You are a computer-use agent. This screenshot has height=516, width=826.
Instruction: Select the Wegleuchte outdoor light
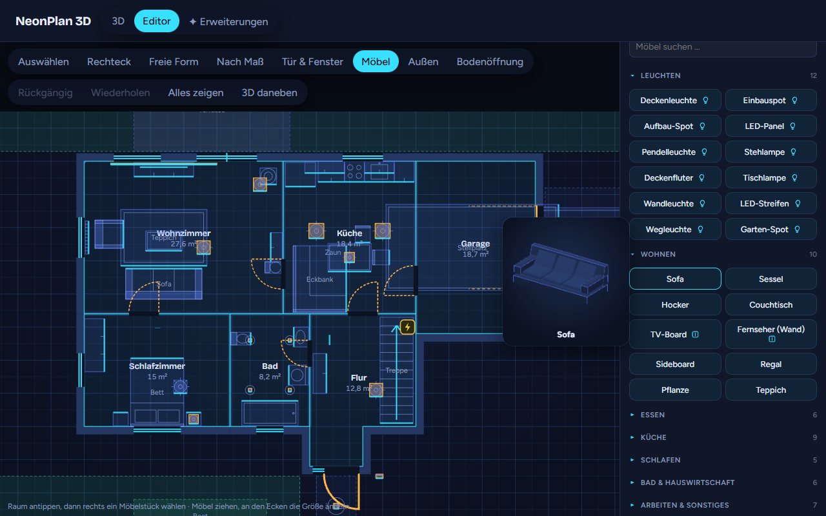(x=675, y=230)
